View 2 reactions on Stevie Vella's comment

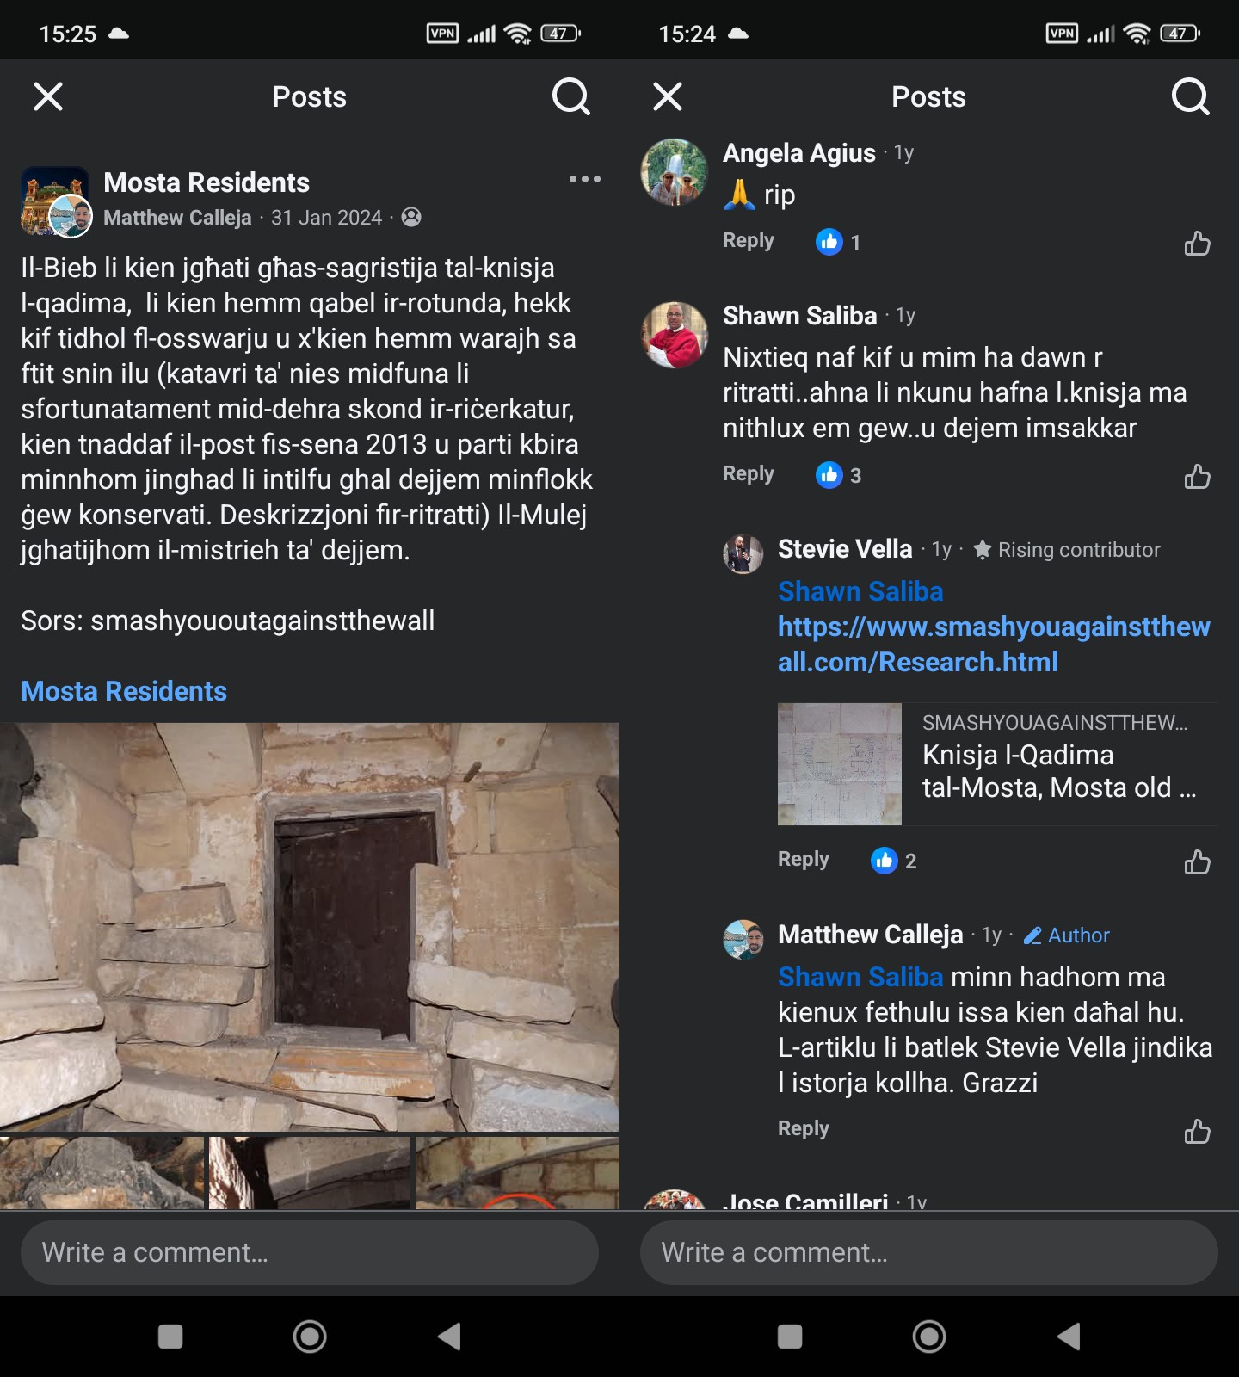(x=894, y=861)
